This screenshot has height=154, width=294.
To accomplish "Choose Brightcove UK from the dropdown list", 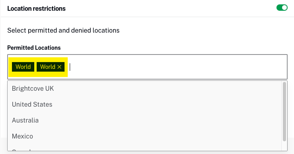I will point(144,88).
